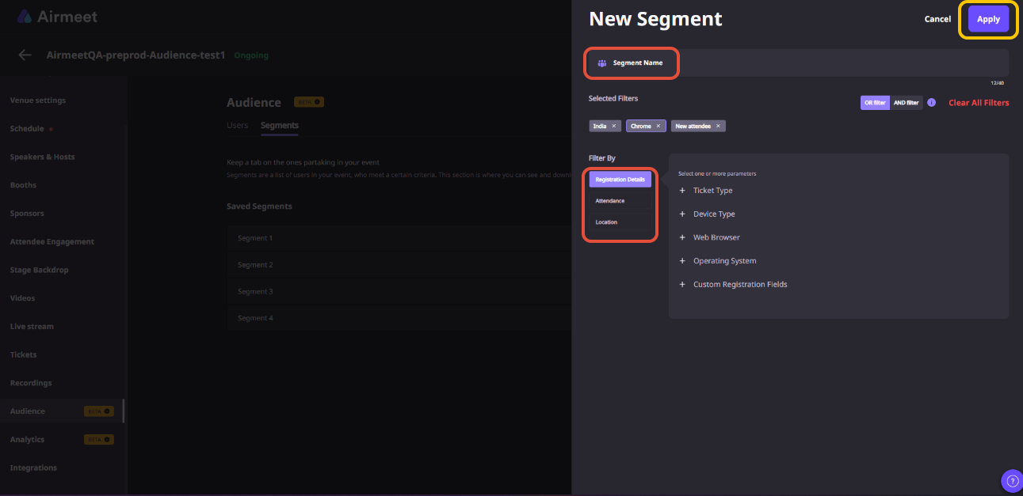
Task: Remove the Chrome filter chip
Action: point(658,126)
